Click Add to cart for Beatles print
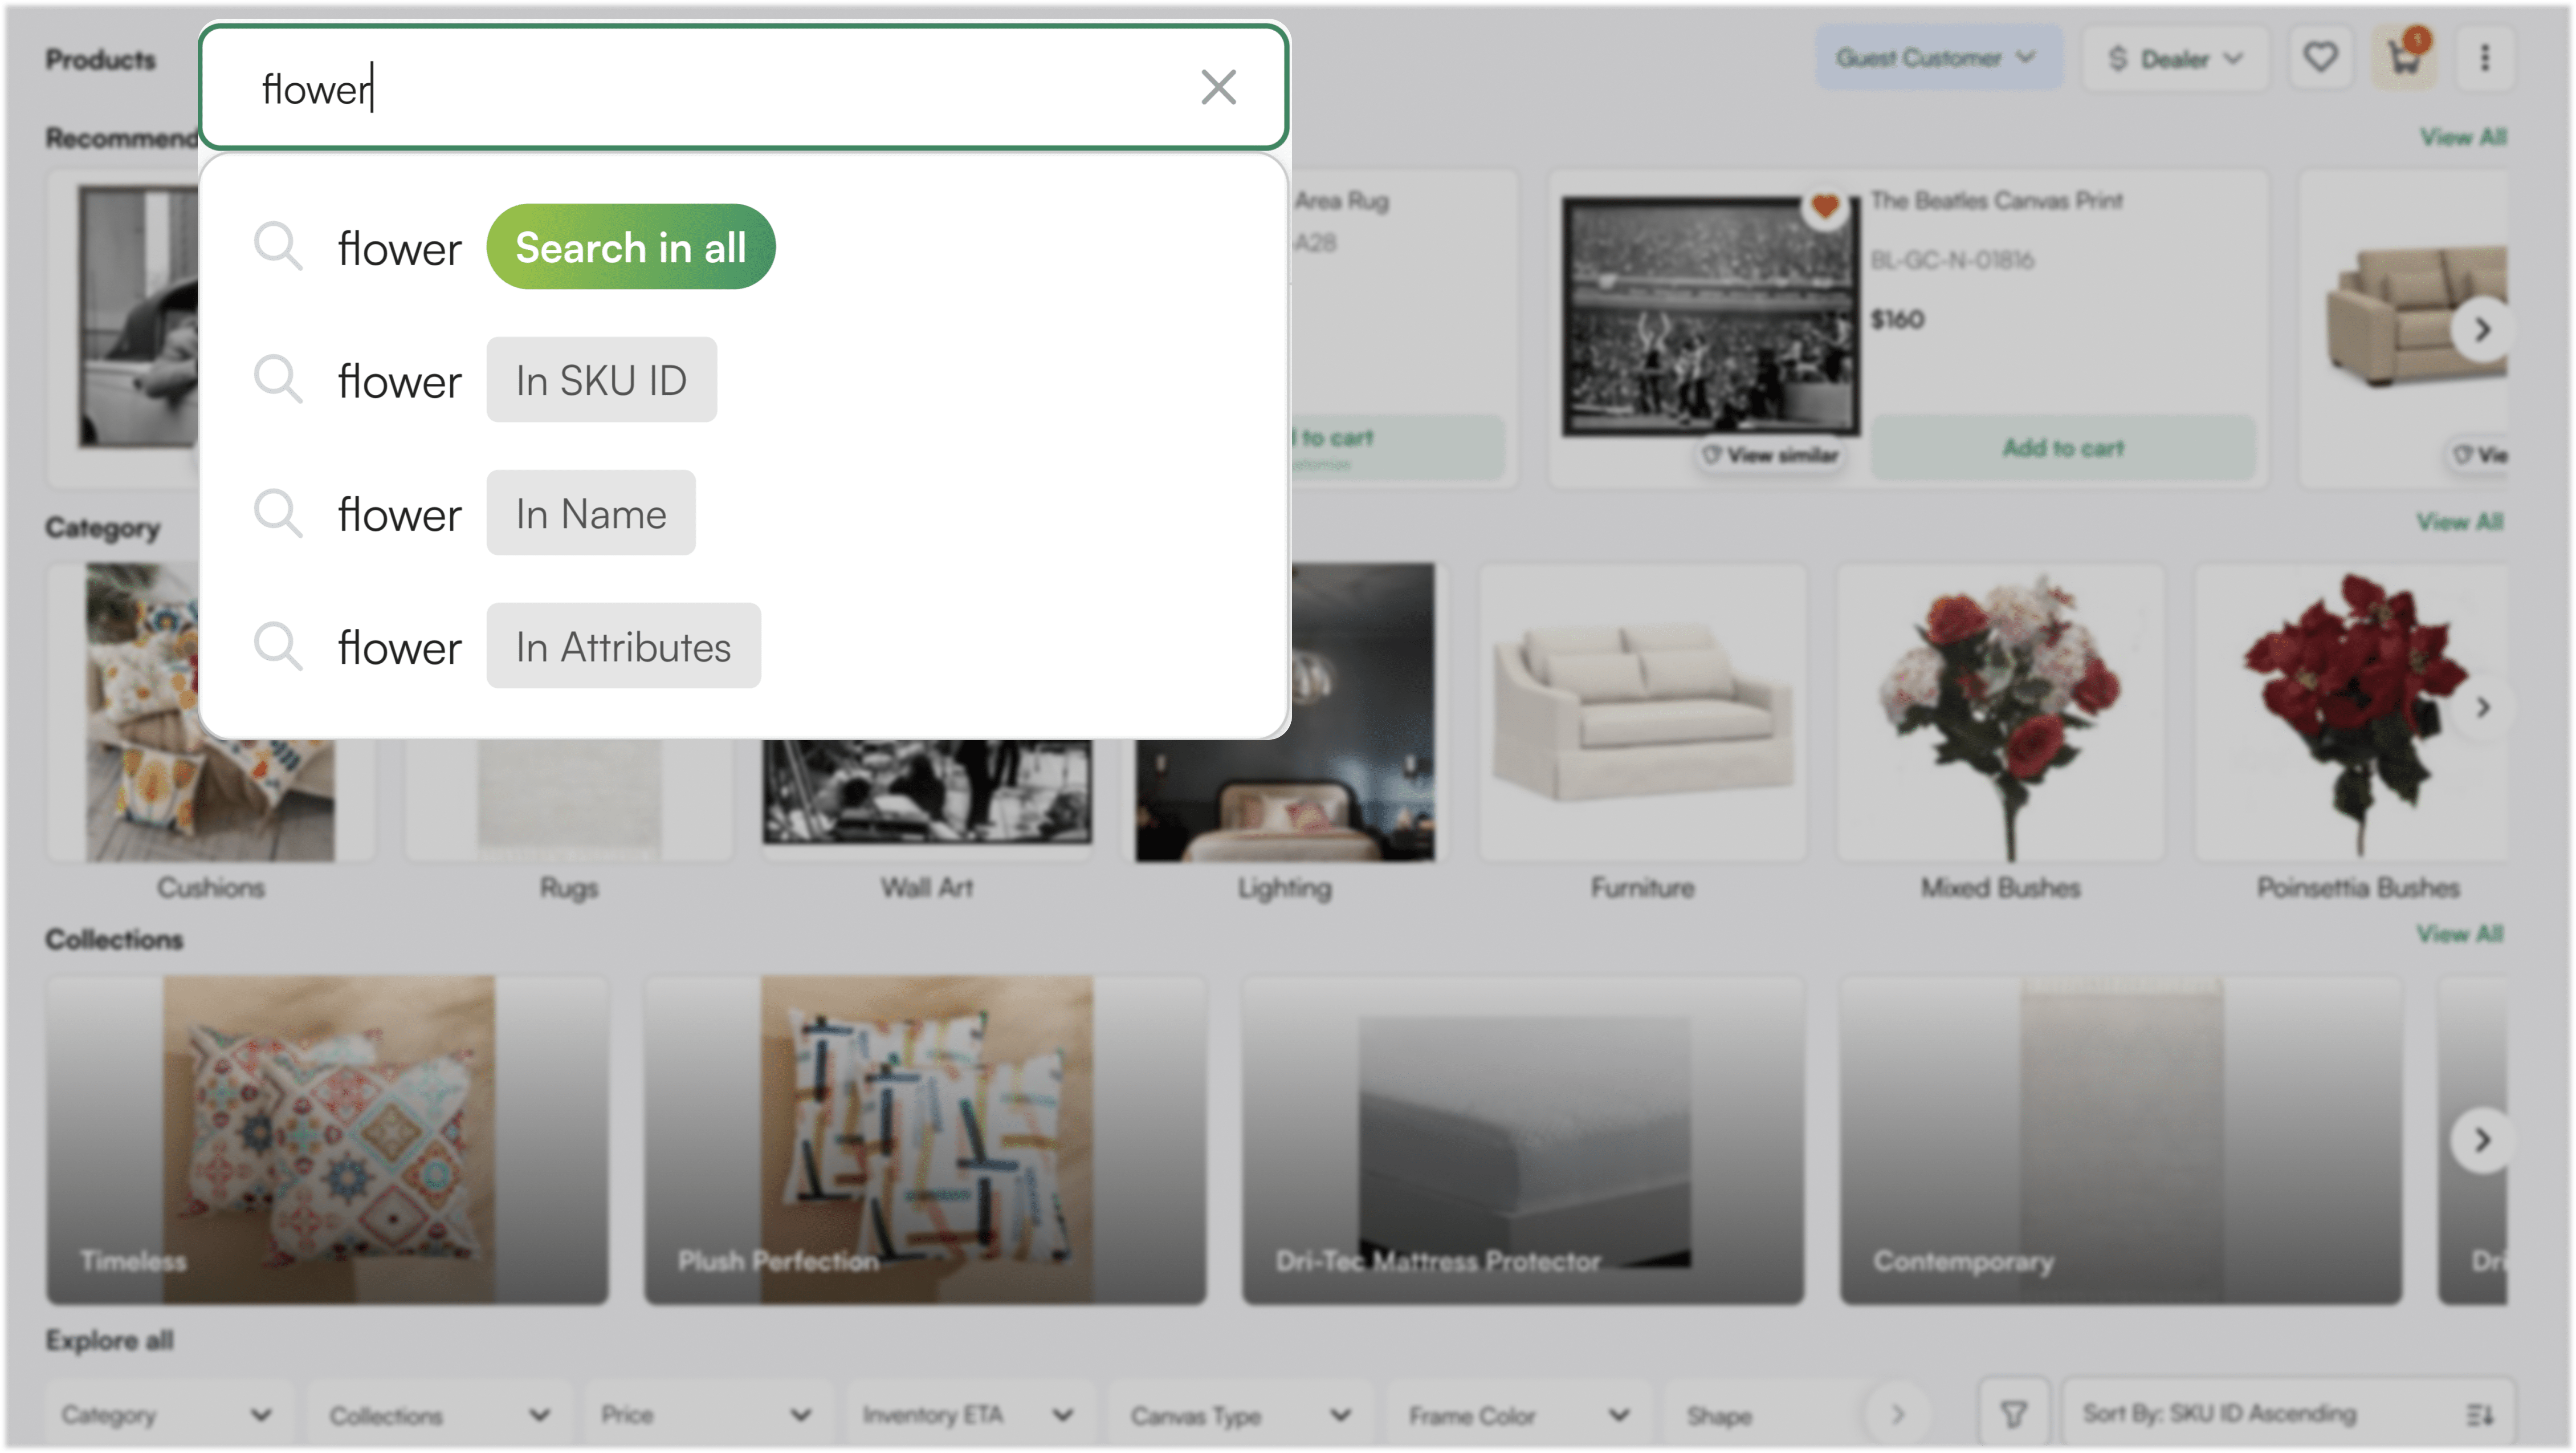The image size is (2576, 1453). (2063, 448)
